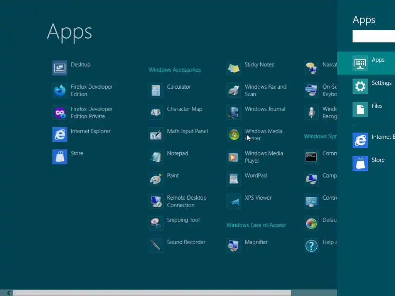Image resolution: width=395 pixels, height=296 pixels.
Task: Launch Windows Fax and Scan icon
Action: point(234,90)
